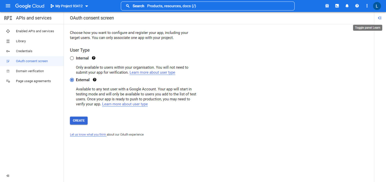Image resolution: width=386 pixels, height=182 pixels.
Task: Click 'Let us know what you think' link
Action: [88, 135]
